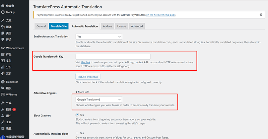Screen dimensions: 268x139
Task: Open the Google Translate v2 engine dropdown
Action: [99, 99]
